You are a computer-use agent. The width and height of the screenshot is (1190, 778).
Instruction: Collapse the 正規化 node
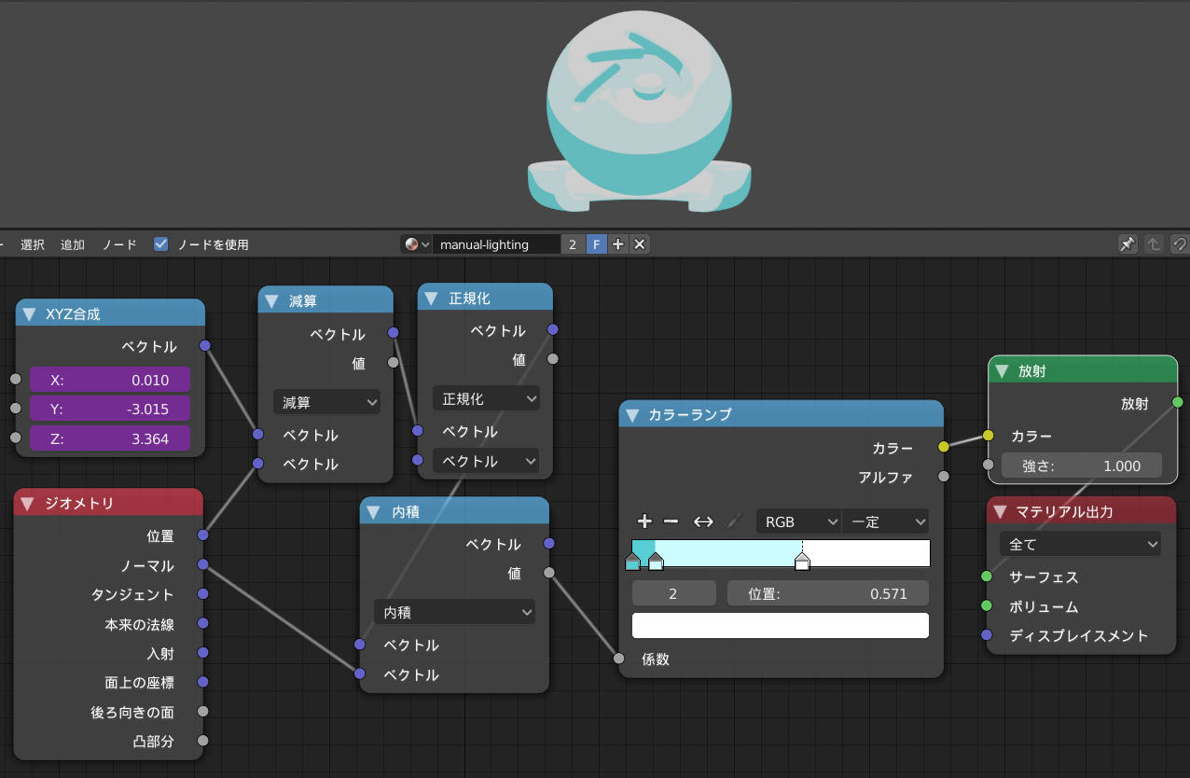[431, 299]
